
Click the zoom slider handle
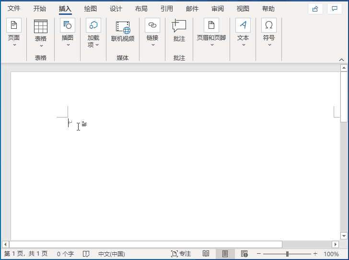(287, 254)
